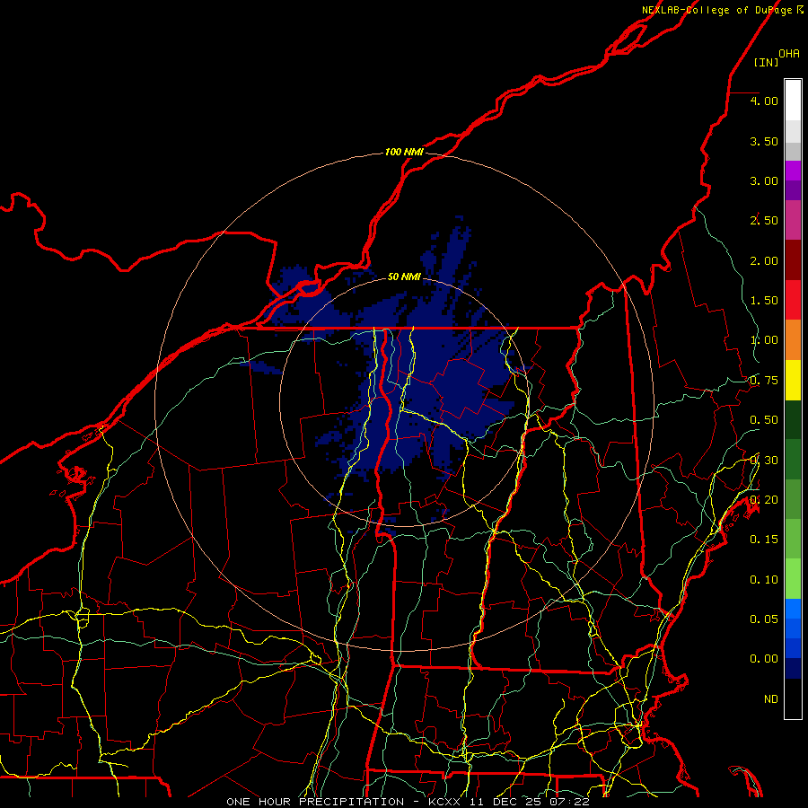Pick the black swatch beside ND
808x808 pixels.
793,698
